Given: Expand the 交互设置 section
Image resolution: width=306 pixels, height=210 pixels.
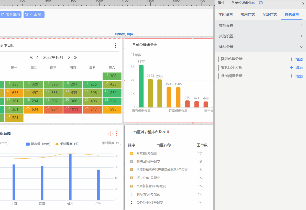Looking at the screenshot, I should click(260, 25).
